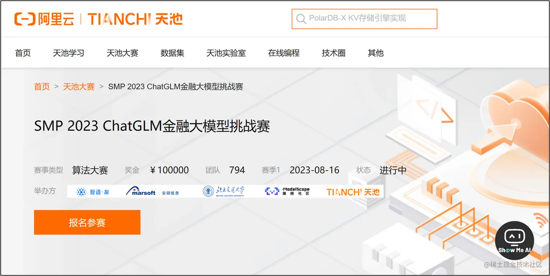This screenshot has height=276, width=550.
Task: Go to the 数据集 section
Action: [x=172, y=53]
